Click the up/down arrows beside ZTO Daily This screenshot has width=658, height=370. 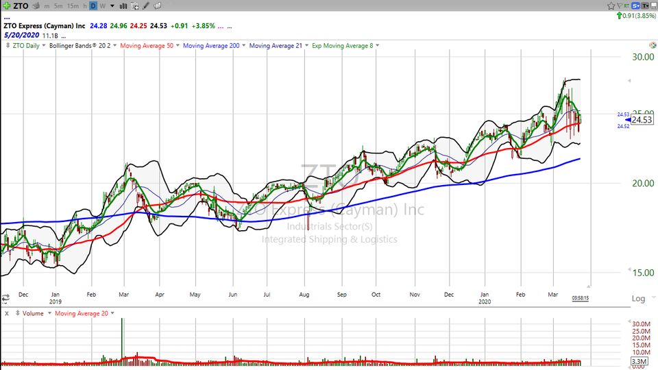[x=8, y=45]
